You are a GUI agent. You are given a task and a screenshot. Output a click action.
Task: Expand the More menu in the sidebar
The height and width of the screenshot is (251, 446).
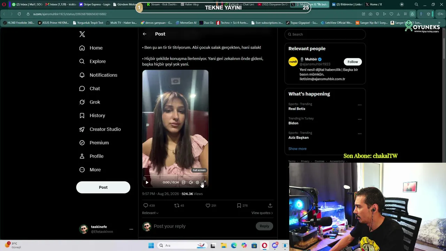90,170
